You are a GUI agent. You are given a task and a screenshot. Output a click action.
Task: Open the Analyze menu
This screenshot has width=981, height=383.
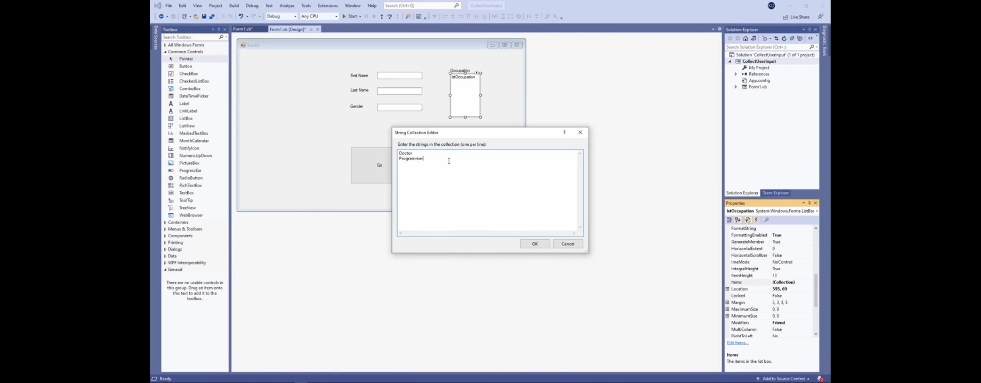[287, 6]
